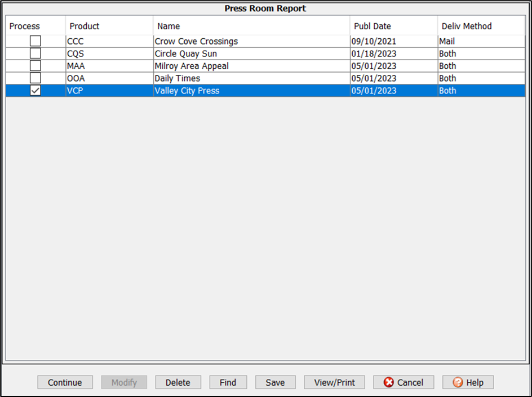Click the Save button
The width and height of the screenshot is (532, 397).
[275, 382]
